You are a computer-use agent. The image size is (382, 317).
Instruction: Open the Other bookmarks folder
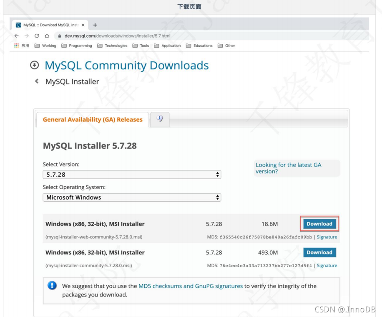(x=226, y=46)
